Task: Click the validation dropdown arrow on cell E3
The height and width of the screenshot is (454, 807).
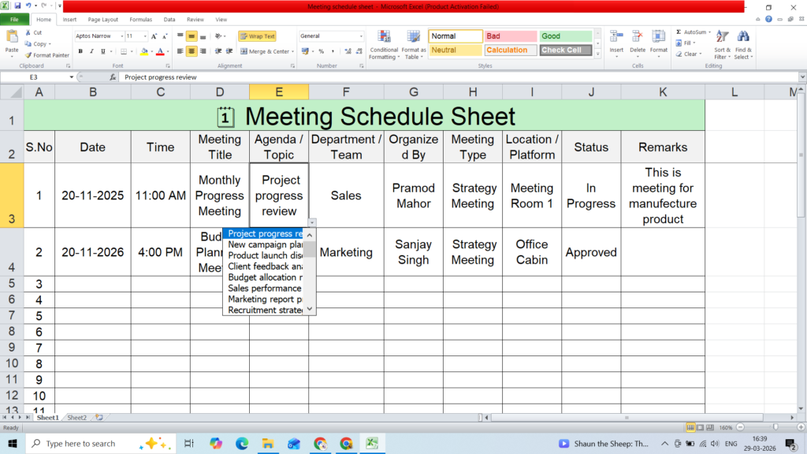Action: pyautogui.click(x=312, y=222)
